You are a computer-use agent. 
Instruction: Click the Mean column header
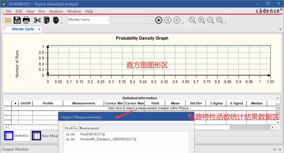[175, 103]
